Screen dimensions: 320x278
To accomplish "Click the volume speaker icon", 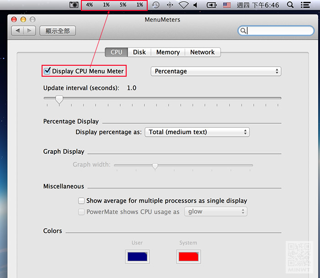I will click(196, 5).
